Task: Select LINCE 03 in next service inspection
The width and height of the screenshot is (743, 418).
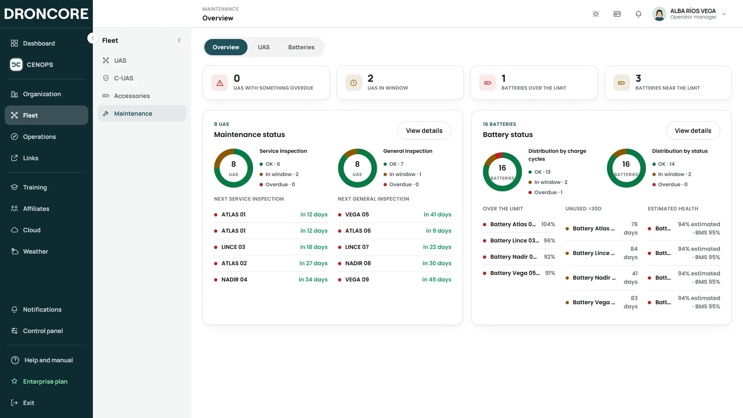Action: pos(271,247)
